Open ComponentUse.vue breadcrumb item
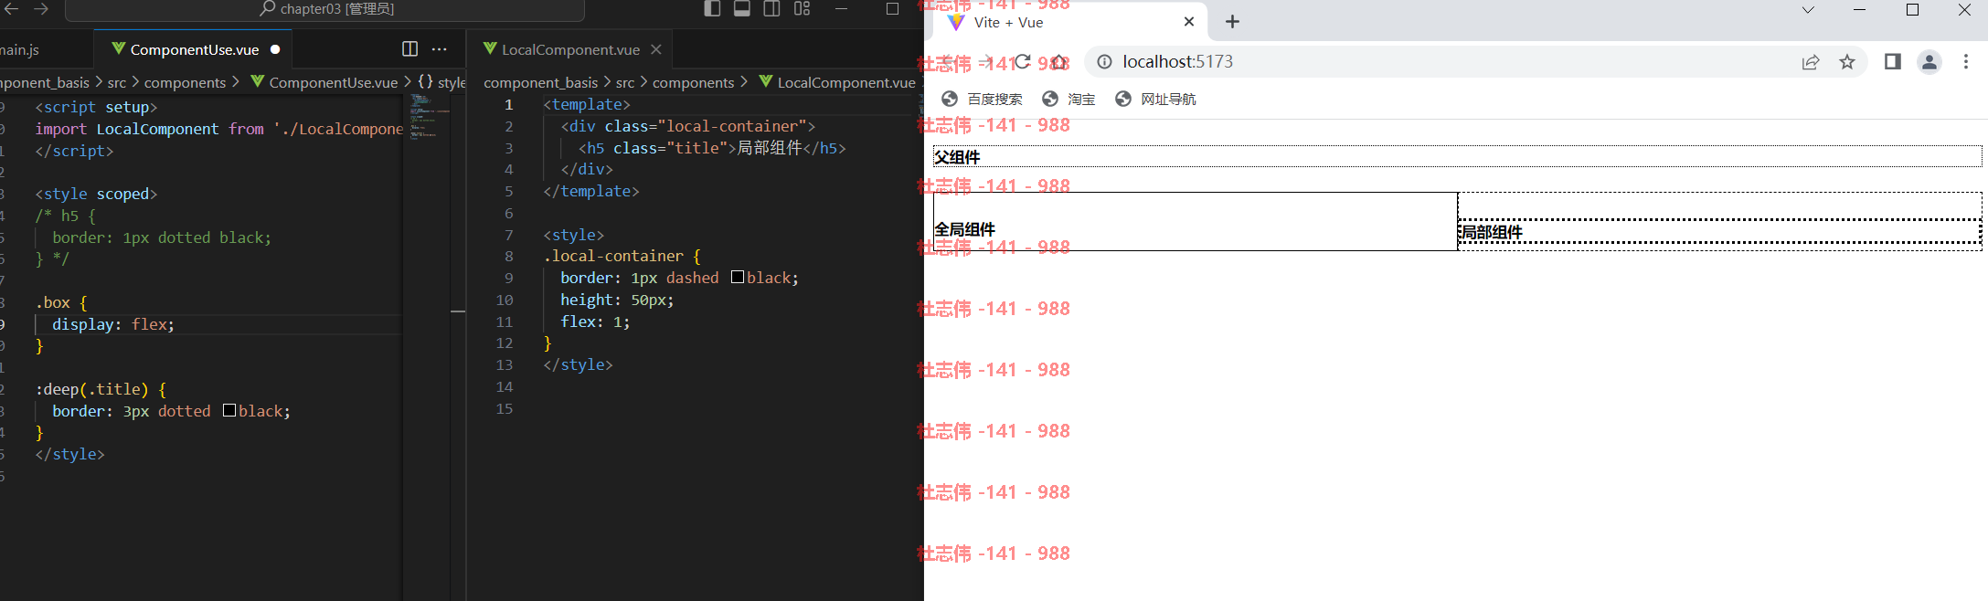Screen dimensions: 1988x601 [x=324, y=82]
